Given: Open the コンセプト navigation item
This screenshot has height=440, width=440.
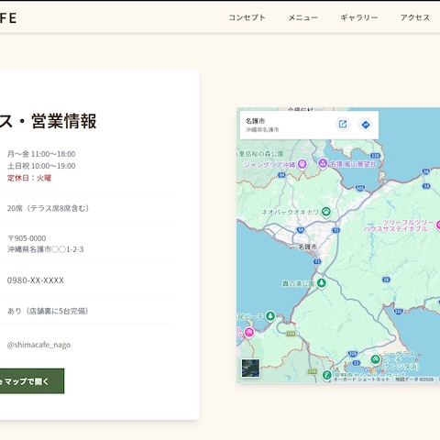Looking at the screenshot, I should (x=247, y=17).
